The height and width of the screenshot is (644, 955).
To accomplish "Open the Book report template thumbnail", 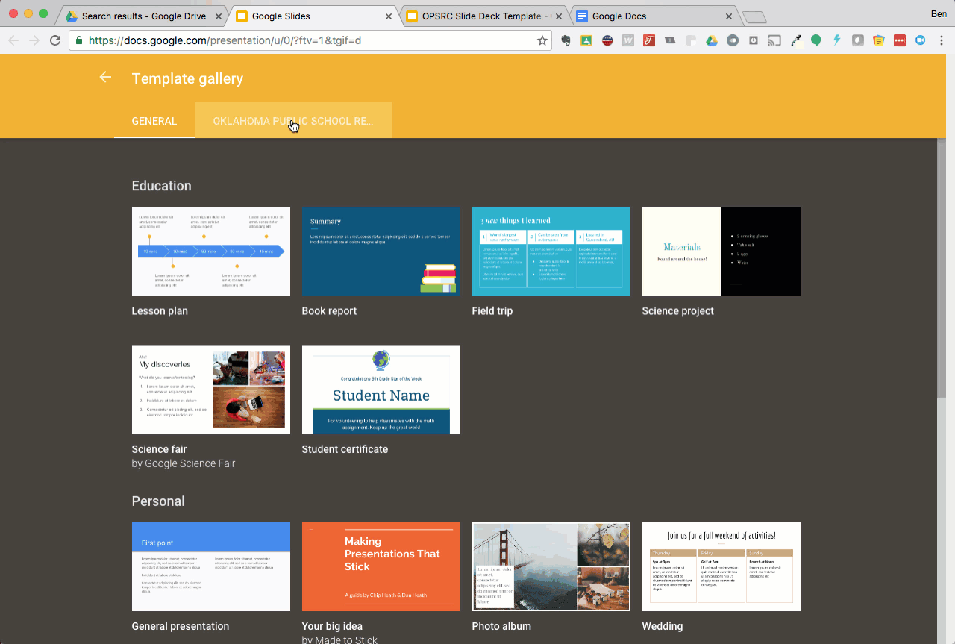I will tap(381, 251).
